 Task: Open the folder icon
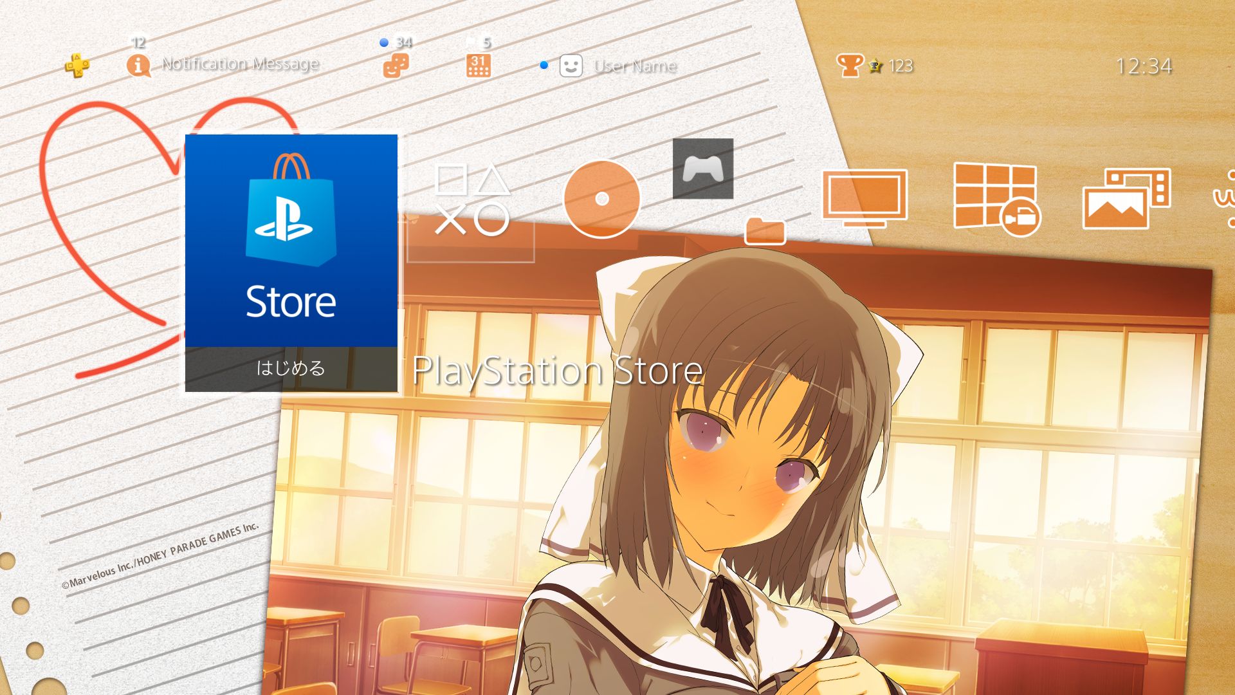(765, 230)
